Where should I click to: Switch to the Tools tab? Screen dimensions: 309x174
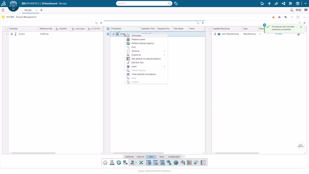[x=161, y=157]
